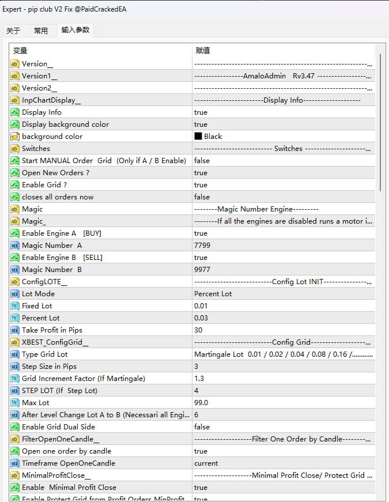Click the string icon beside ConfigLOTE_
Image resolution: width=389 pixels, height=502 pixels.
[15, 282]
